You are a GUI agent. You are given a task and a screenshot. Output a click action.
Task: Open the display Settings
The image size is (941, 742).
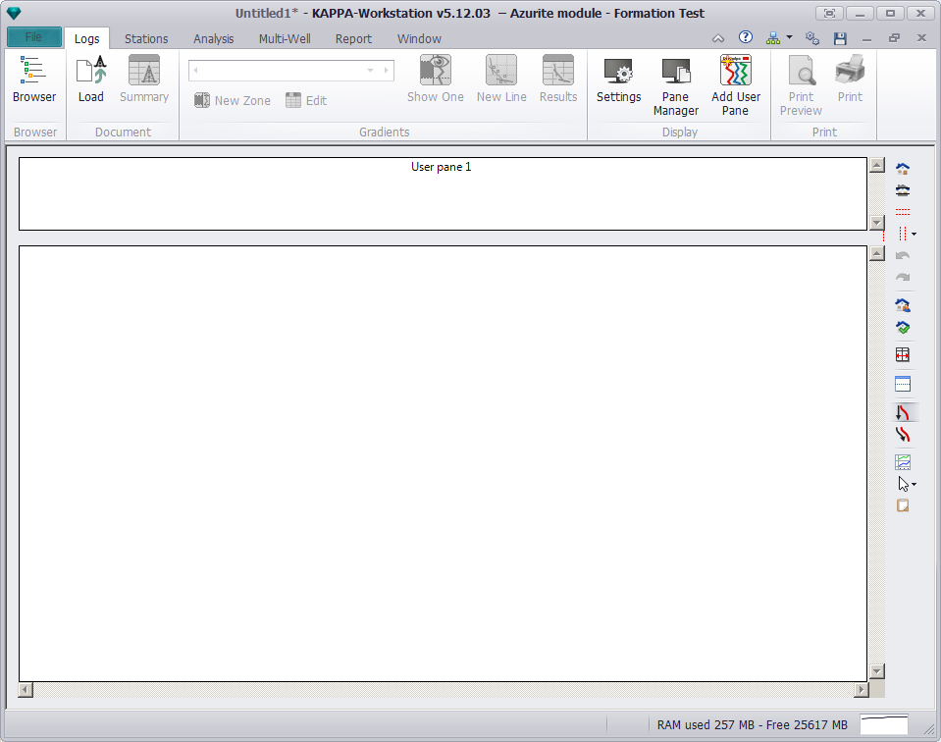(x=619, y=79)
